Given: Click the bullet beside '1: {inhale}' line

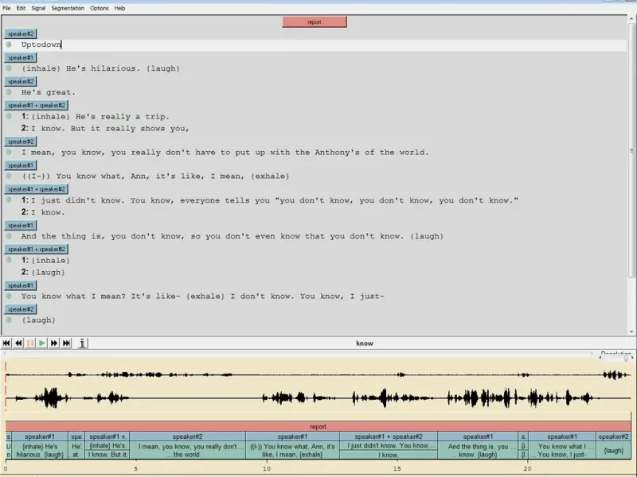Looking at the screenshot, I should coord(9,260).
